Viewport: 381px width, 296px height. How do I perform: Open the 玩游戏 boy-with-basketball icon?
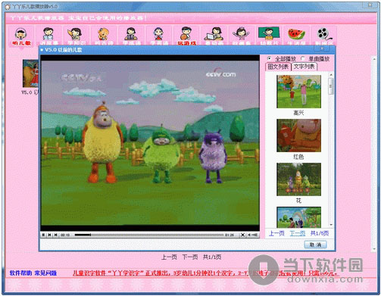click(186, 36)
